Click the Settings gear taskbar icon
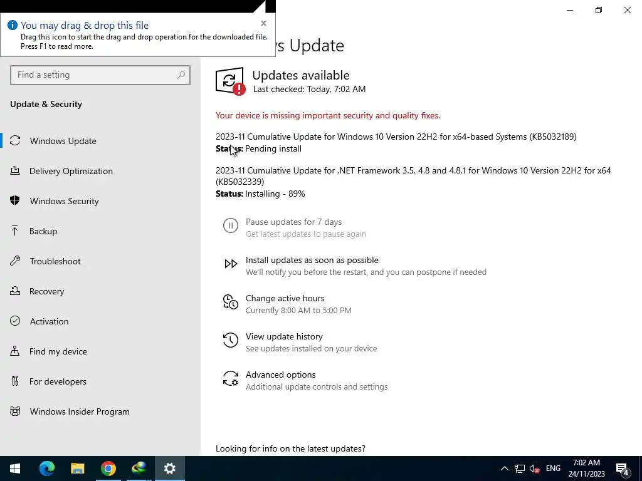The width and height of the screenshot is (642, 481). (x=169, y=468)
